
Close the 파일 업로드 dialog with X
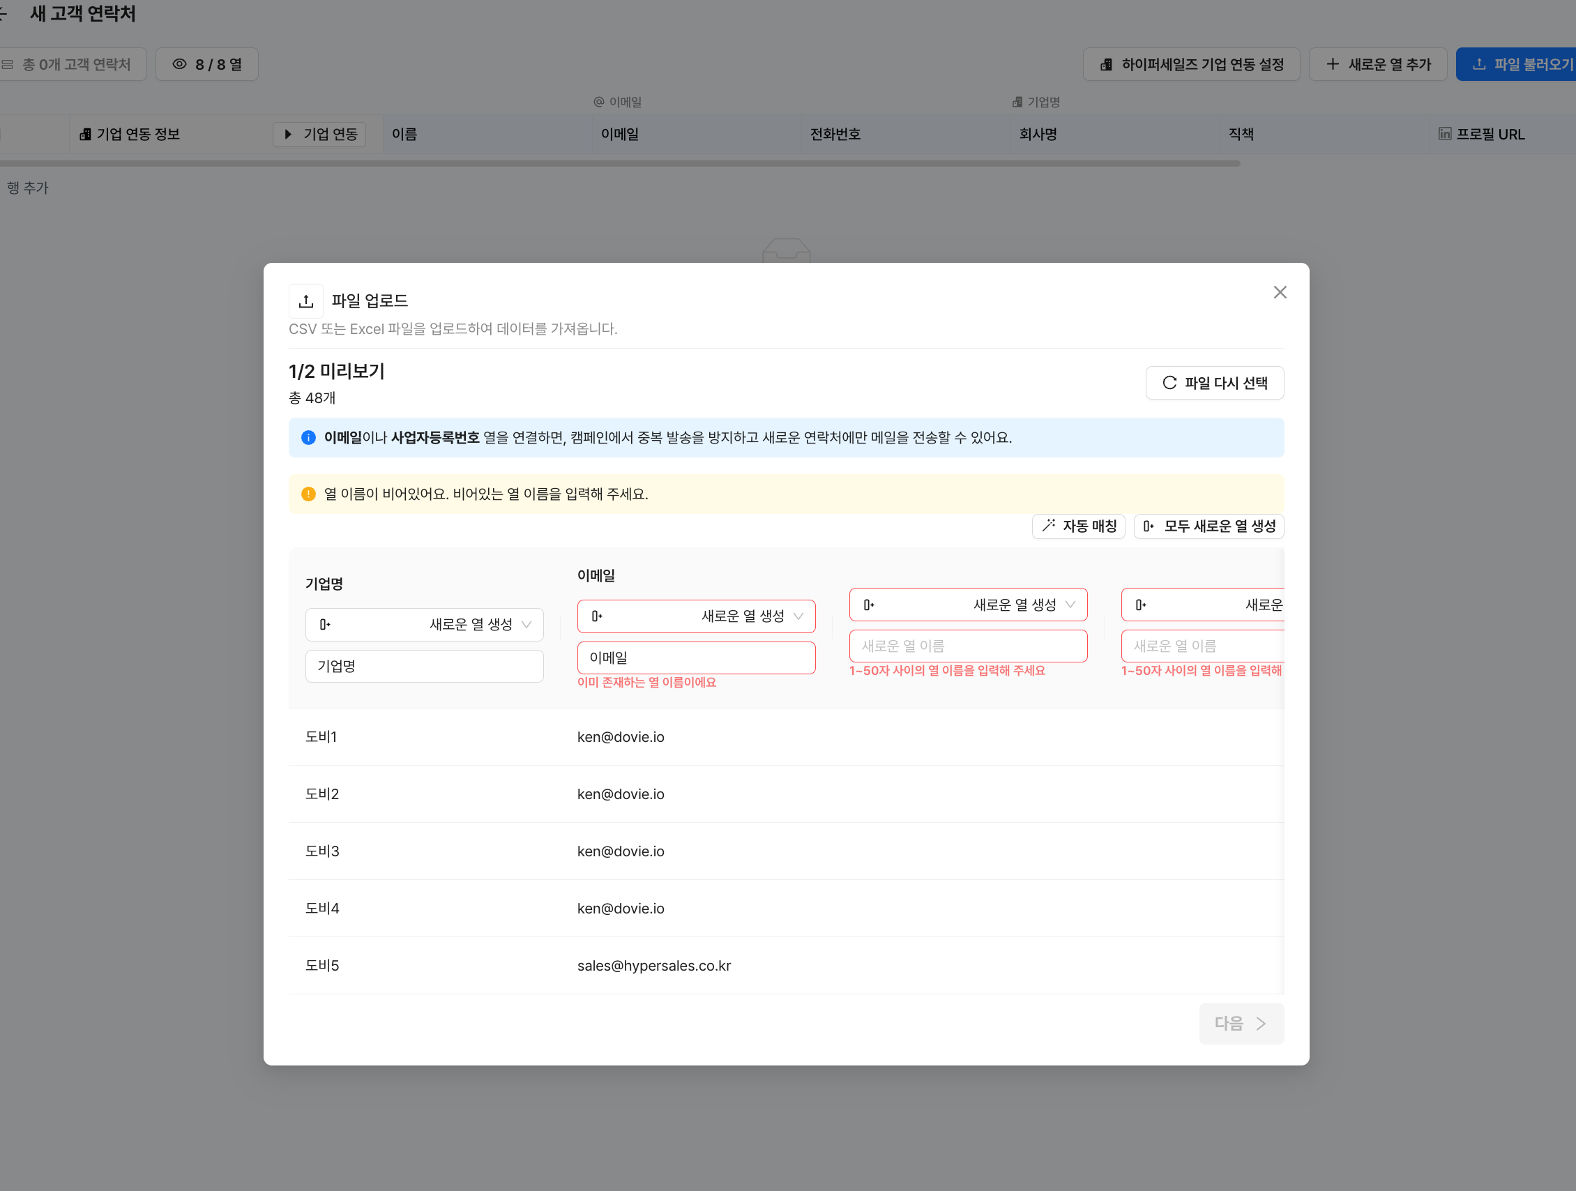(x=1280, y=293)
